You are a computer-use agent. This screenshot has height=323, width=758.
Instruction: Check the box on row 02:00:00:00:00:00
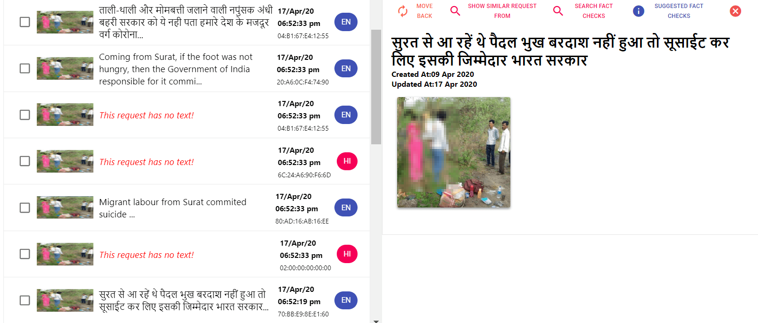coord(25,254)
